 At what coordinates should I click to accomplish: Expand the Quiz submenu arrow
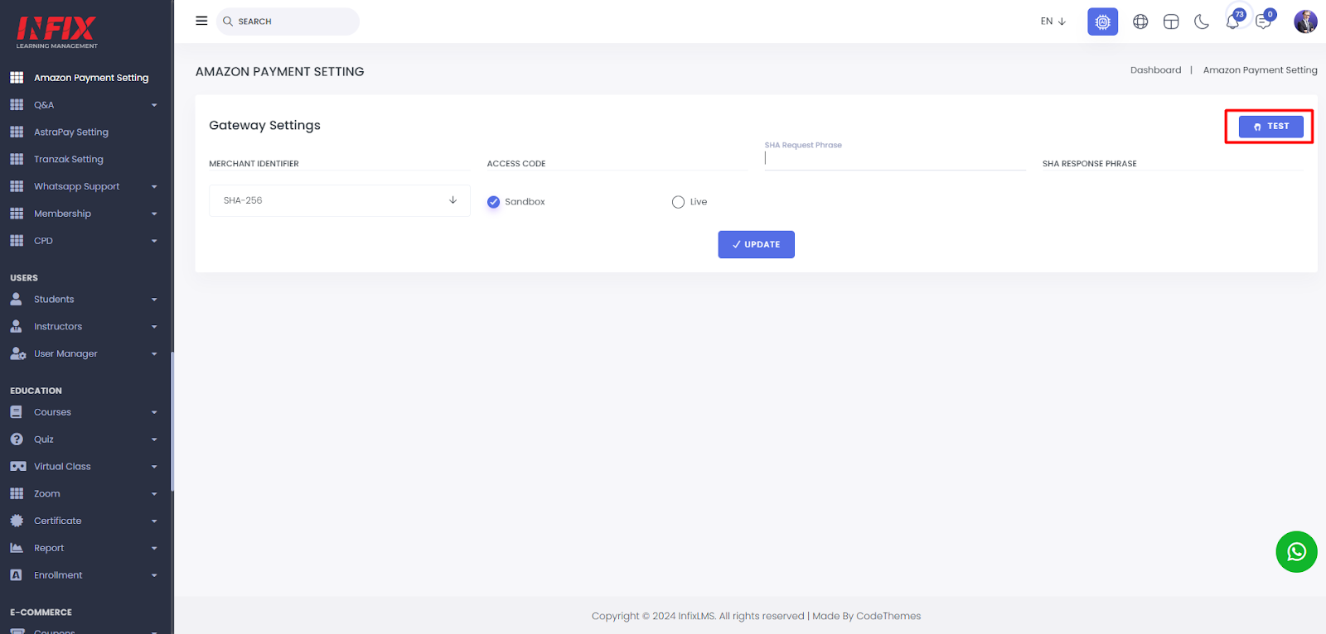tap(154, 439)
